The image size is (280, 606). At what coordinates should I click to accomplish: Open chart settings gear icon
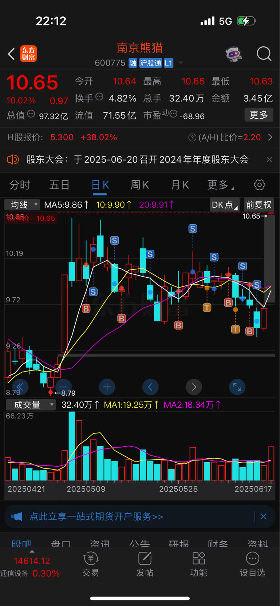[260, 185]
